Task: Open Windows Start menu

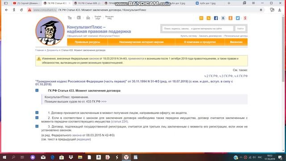Action: (x=4, y=157)
